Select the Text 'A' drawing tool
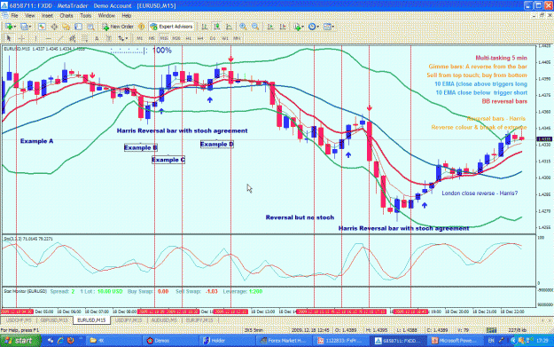 (x=97, y=38)
